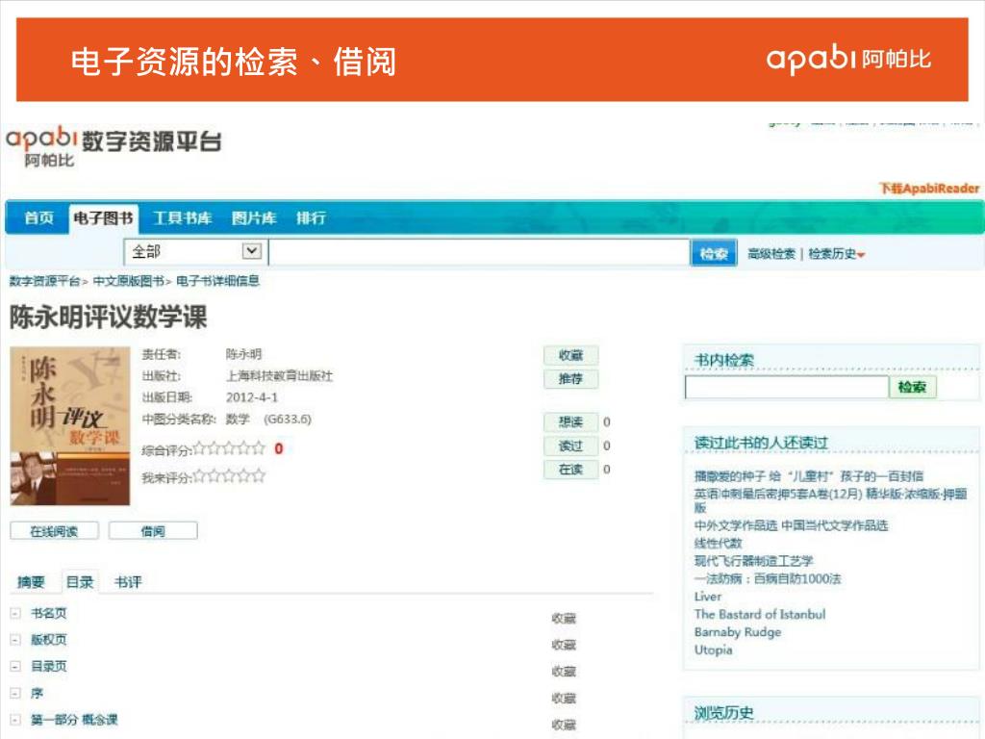This screenshot has height=739, width=985.
Task: Click the apabi 数字资源平台 logo
Action: click(x=114, y=146)
